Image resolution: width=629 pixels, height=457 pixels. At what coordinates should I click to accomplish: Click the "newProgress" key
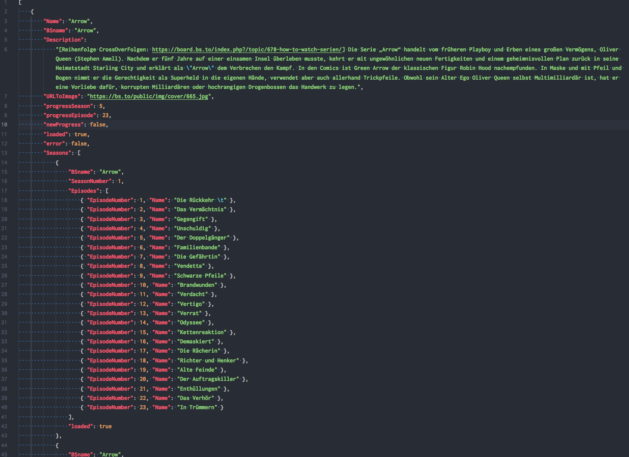(64, 125)
